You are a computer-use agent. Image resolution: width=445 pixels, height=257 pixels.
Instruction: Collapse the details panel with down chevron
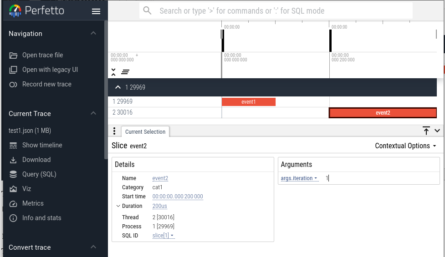click(x=437, y=131)
